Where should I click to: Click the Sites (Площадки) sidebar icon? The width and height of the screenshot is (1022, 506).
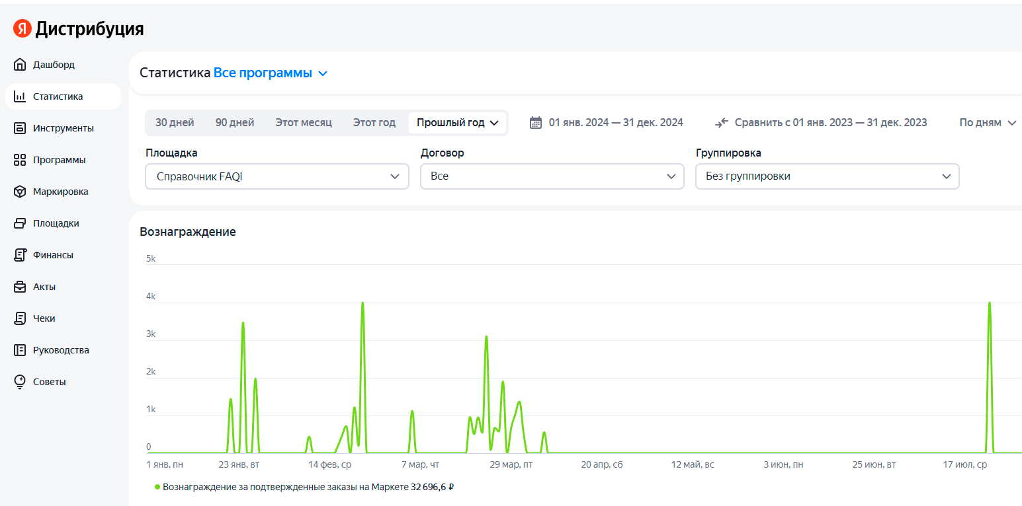[x=20, y=223]
